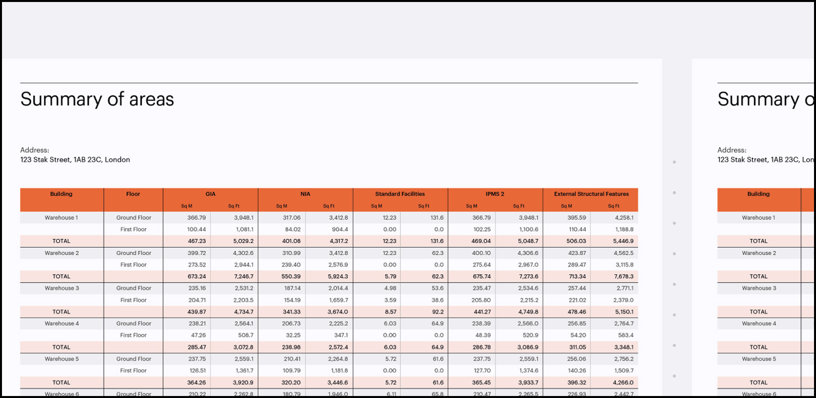The height and width of the screenshot is (398, 816).
Task: Select Warehouse 4 First Floor GIA value 47.26
Action: (x=198, y=335)
